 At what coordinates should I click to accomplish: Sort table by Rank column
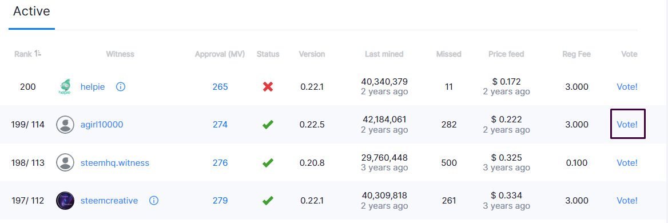coord(28,54)
